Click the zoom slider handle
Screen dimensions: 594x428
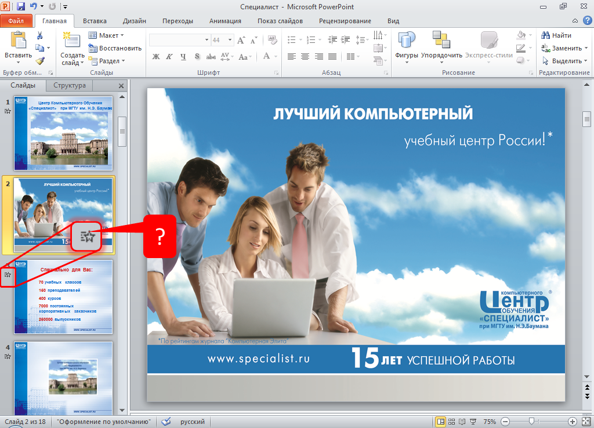(531, 422)
